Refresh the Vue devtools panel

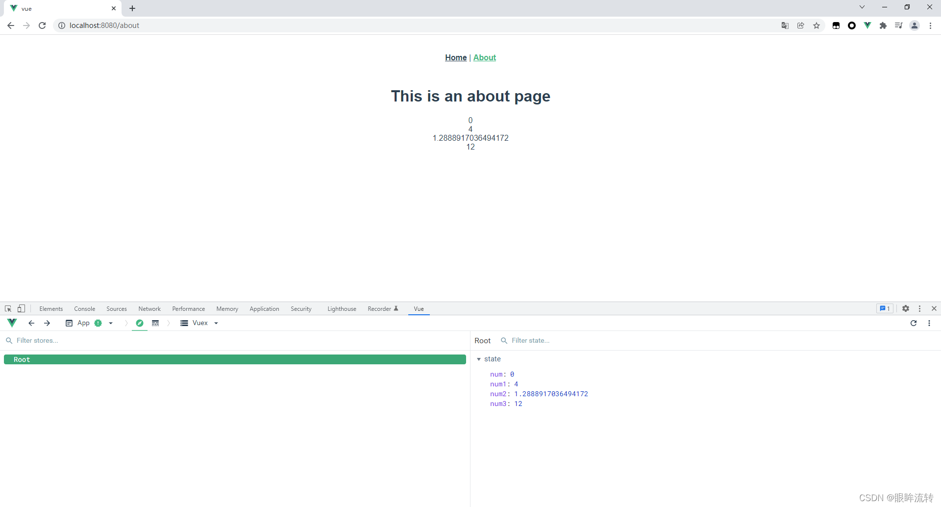pyautogui.click(x=914, y=323)
